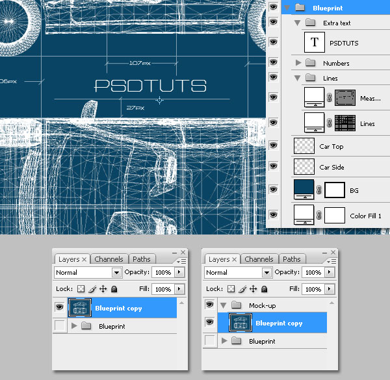This screenshot has height=380, width=390.
Task: Expand the Numbers layer group
Action: click(298, 63)
